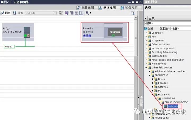Select the PLCs & CPs tree item
191x120 pixels.
tap(164, 95)
